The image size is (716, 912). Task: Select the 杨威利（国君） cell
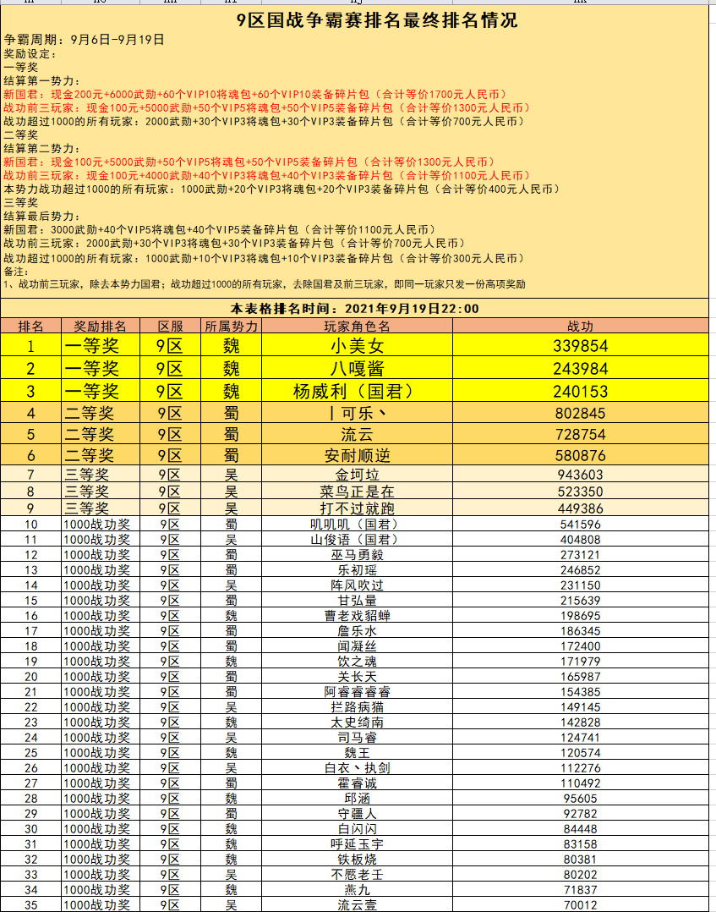[x=357, y=391]
